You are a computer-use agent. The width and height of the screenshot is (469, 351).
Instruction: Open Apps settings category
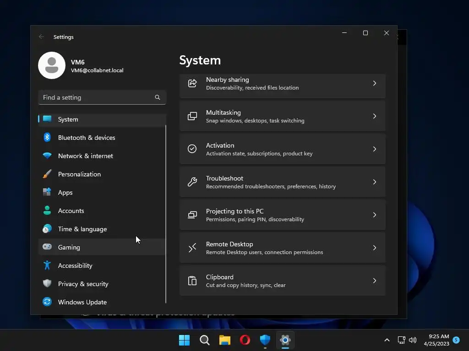pyautogui.click(x=102, y=192)
